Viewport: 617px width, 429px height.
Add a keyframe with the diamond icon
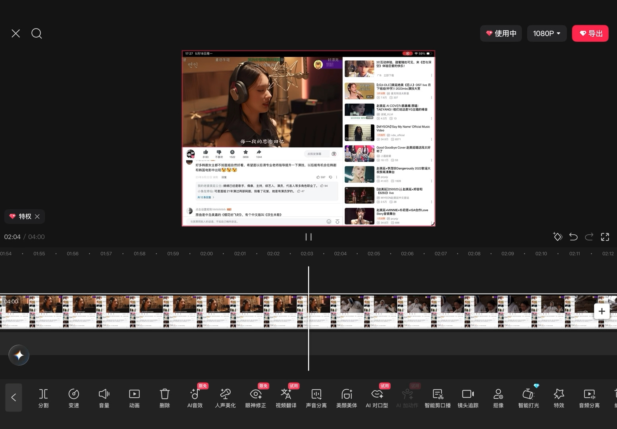557,237
